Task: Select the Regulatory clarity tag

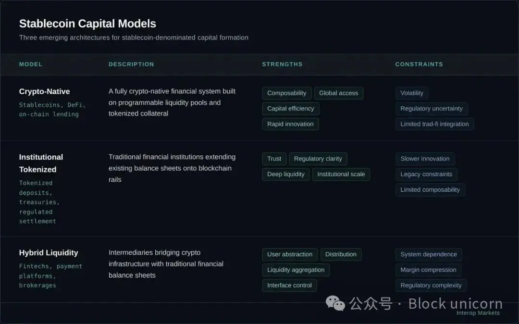Action: (x=318, y=159)
